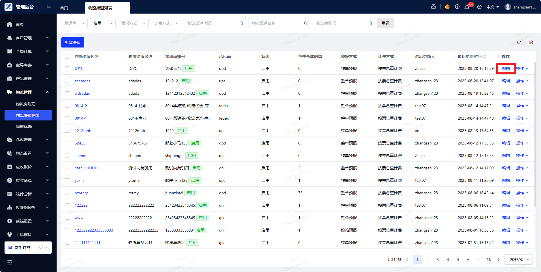The width and height of the screenshot is (541, 272).
Task: Open the 20条/页 page size selector
Action: (x=519, y=260)
